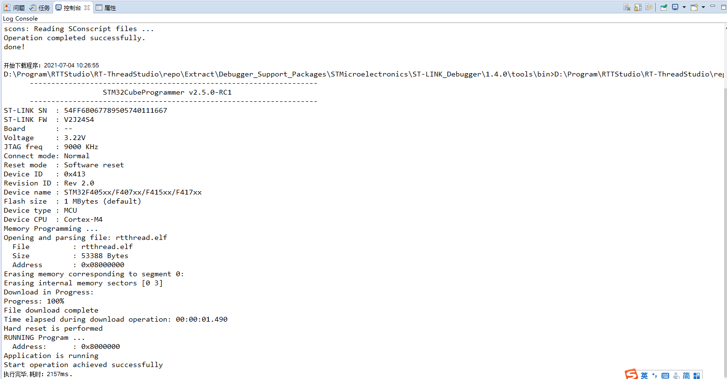Open the Sogou toolbox grid
The height and width of the screenshot is (379, 727).
(697, 376)
